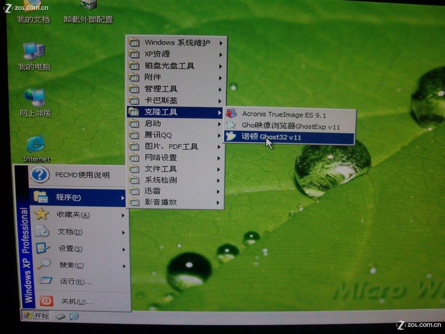Screen dimensions: 445x334
Task: Click the red 关机(U) power icon
Action: point(46,301)
